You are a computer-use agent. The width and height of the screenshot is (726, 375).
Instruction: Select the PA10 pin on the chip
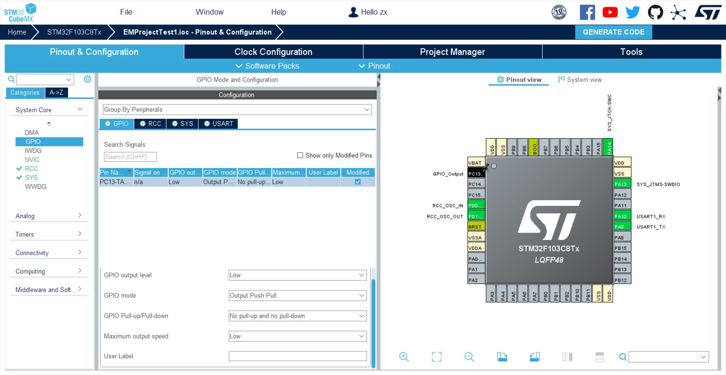tap(622, 216)
